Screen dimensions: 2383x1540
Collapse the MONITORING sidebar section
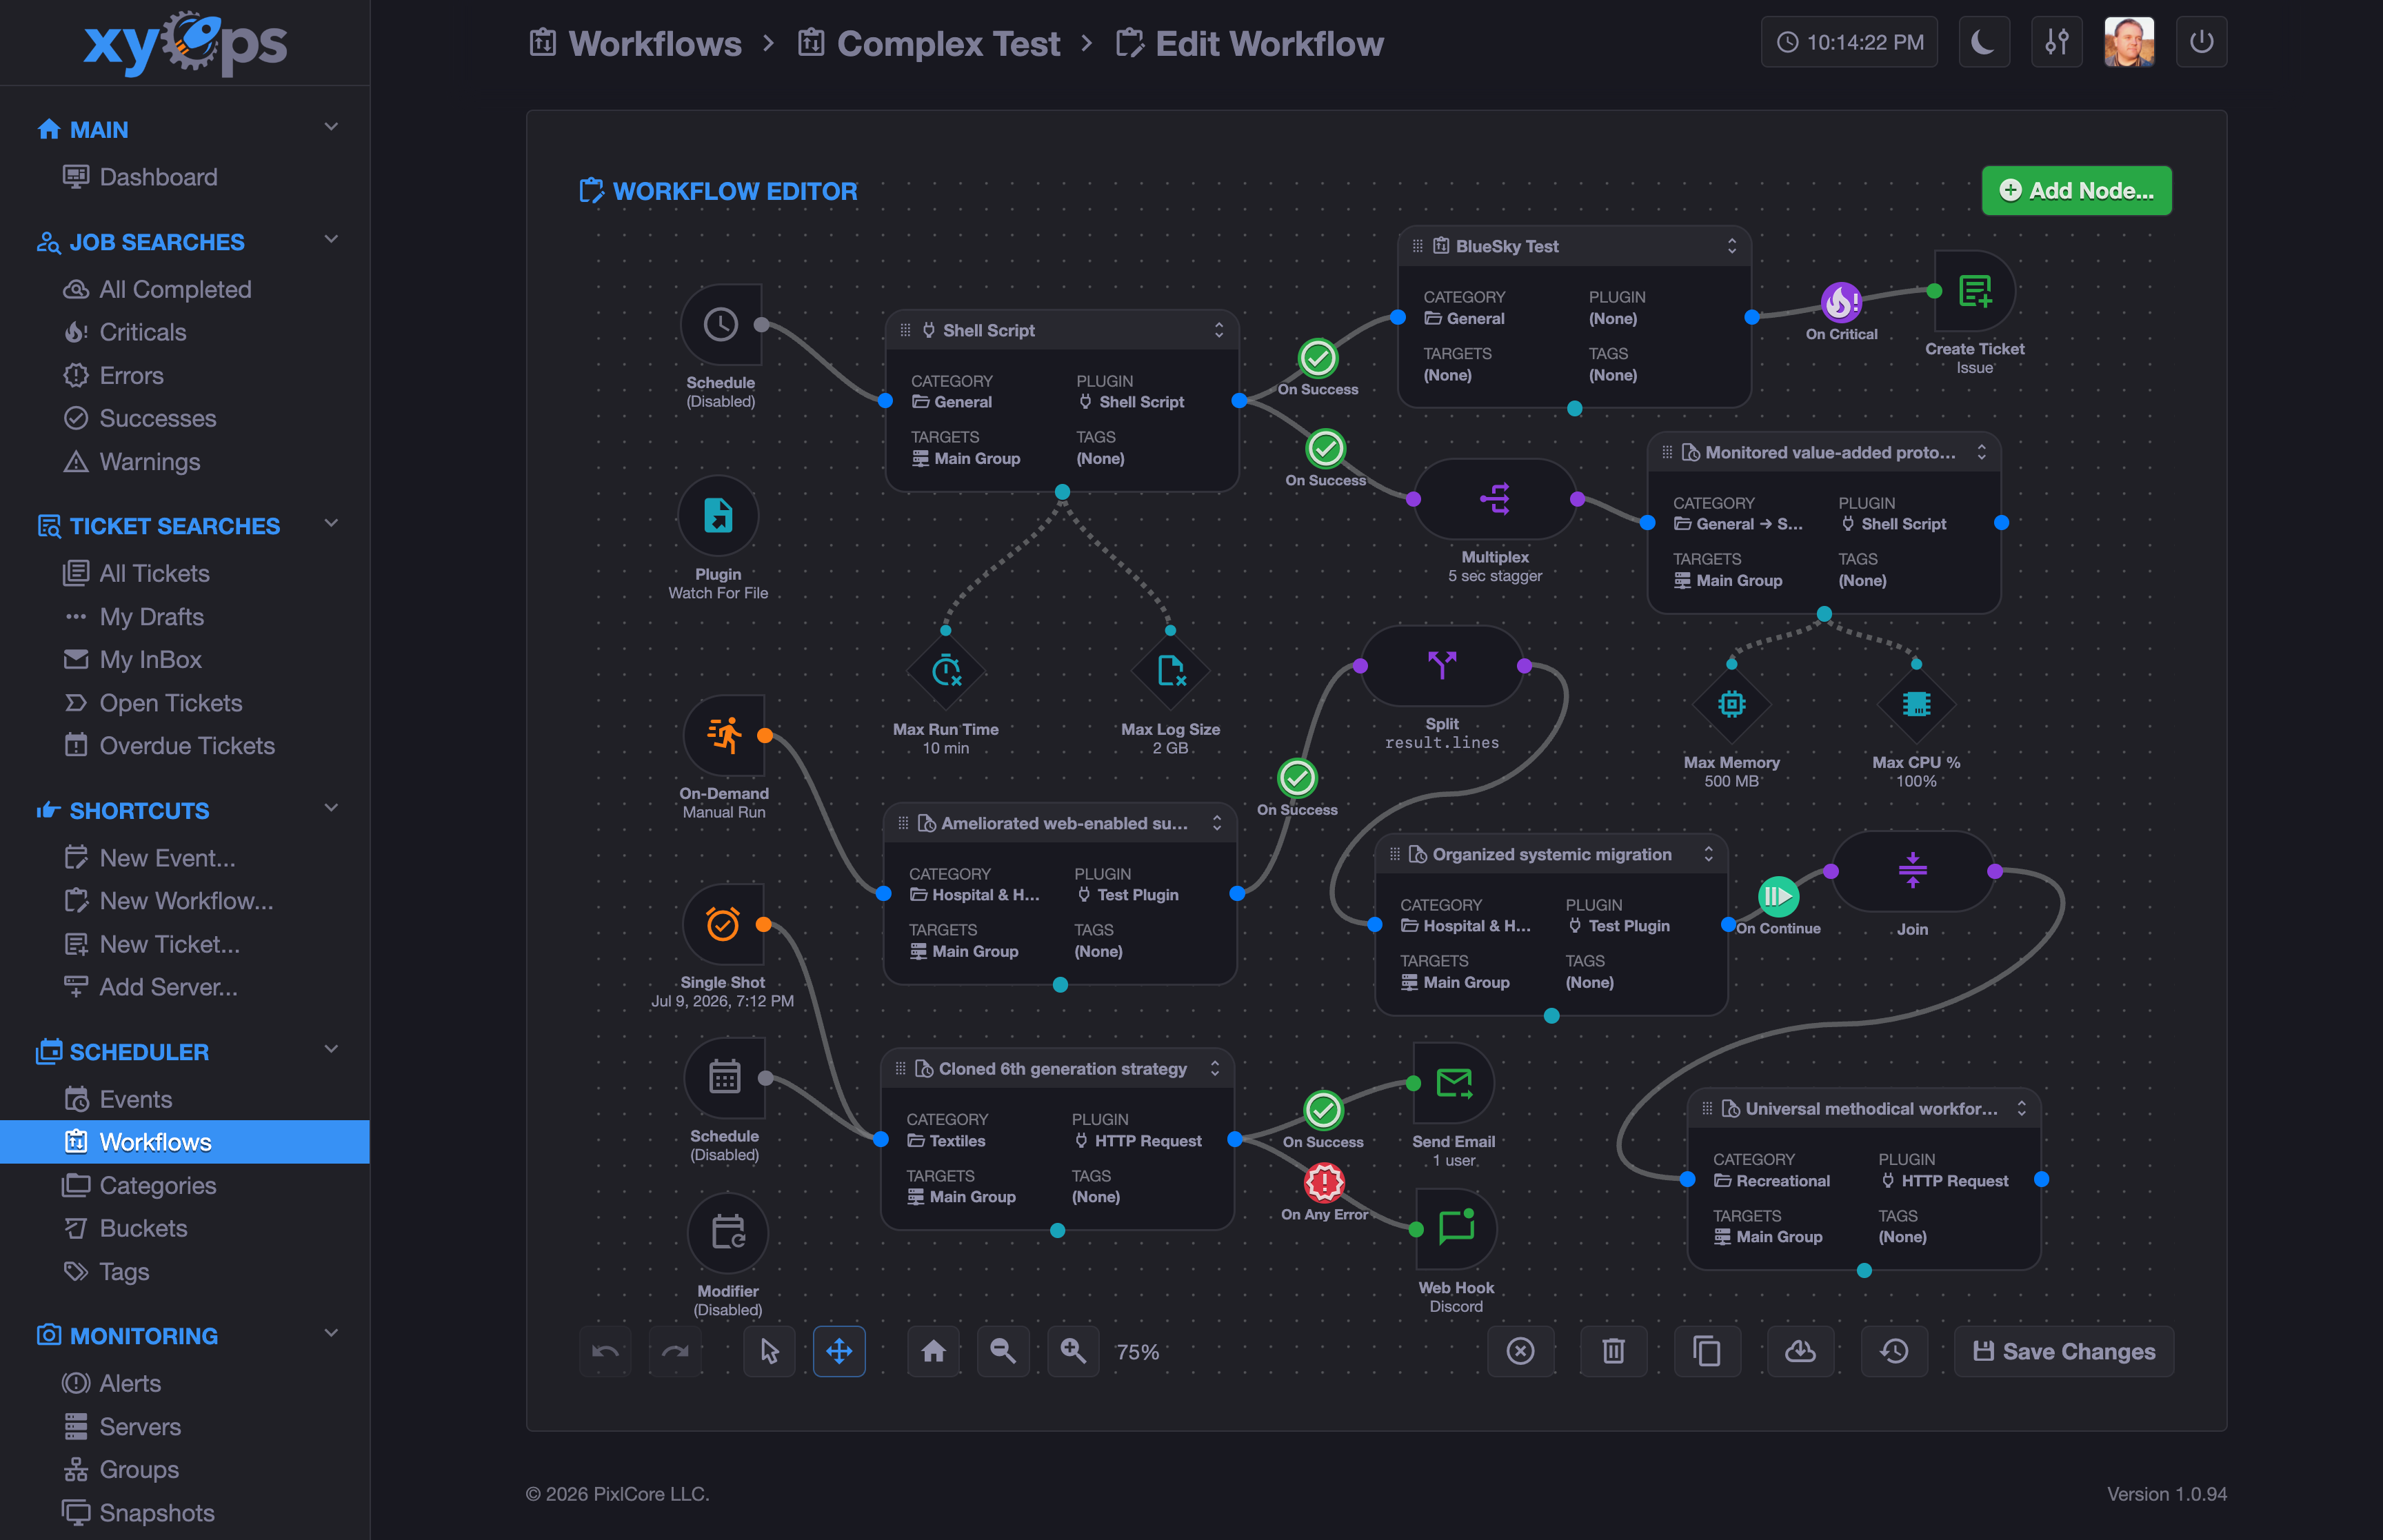click(331, 1333)
